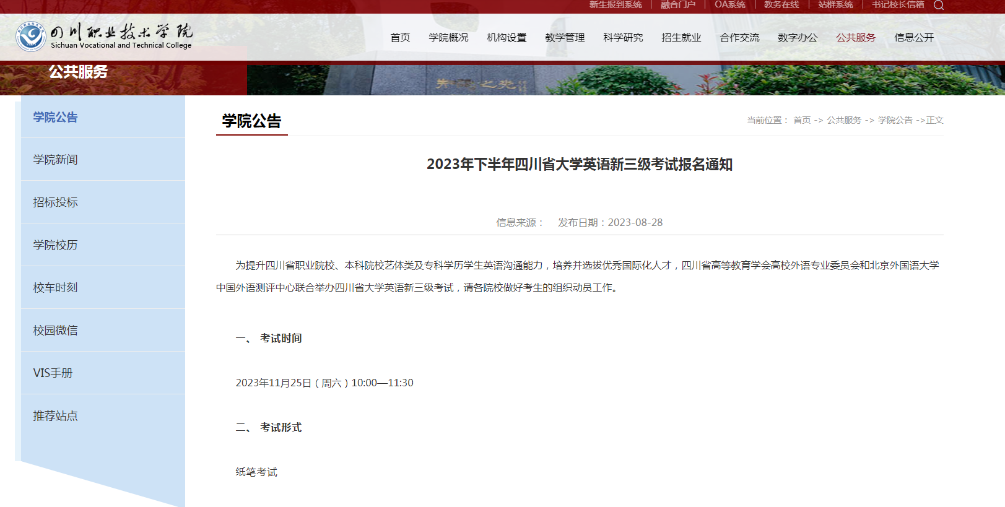The image size is (1005, 507).
Task: Choose 校车时刻 sidebar item
Action: [x=55, y=288]
